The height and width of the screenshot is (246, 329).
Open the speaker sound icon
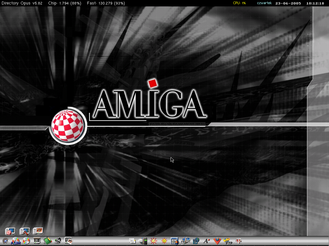58,241
